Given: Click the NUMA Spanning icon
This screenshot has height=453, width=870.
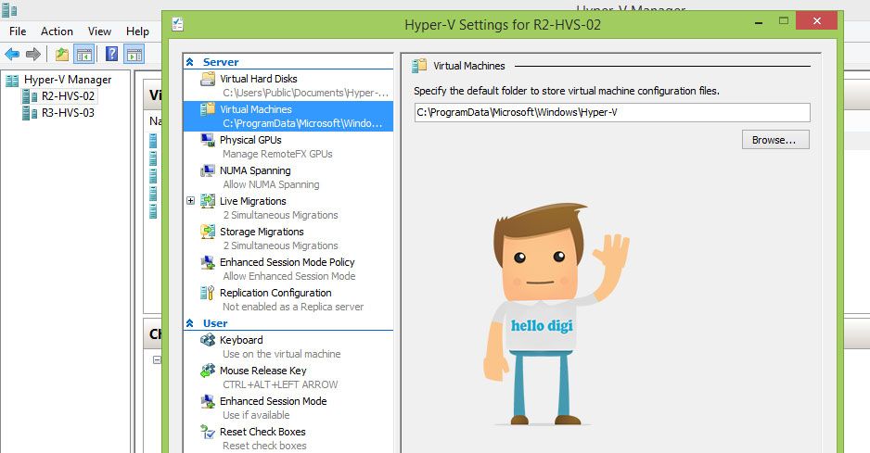Looking at the screenshot, I should click(x=208, y=170).
